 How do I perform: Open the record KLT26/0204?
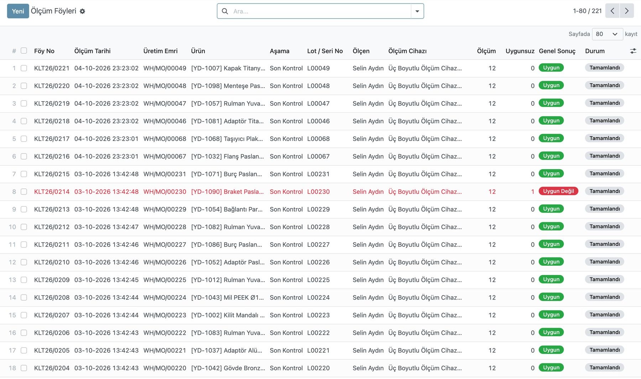[52, 368]
